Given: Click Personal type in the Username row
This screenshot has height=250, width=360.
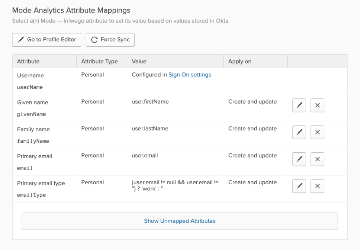Looking at the screenshot, I should [92, 75].
